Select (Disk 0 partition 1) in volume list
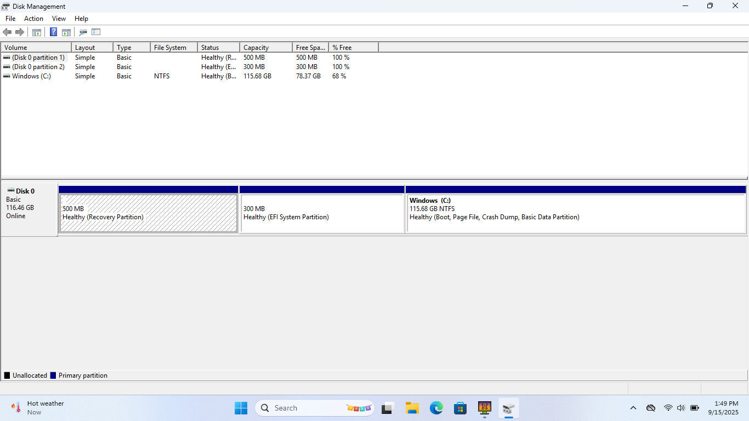The width and height of the screenshot is (749, 421). [x=38, y=58]
